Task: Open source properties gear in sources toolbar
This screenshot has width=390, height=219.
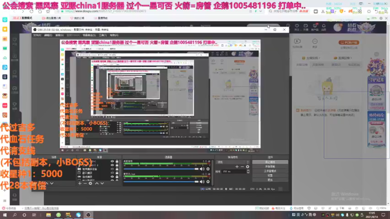Action: [x=91, y=183]
